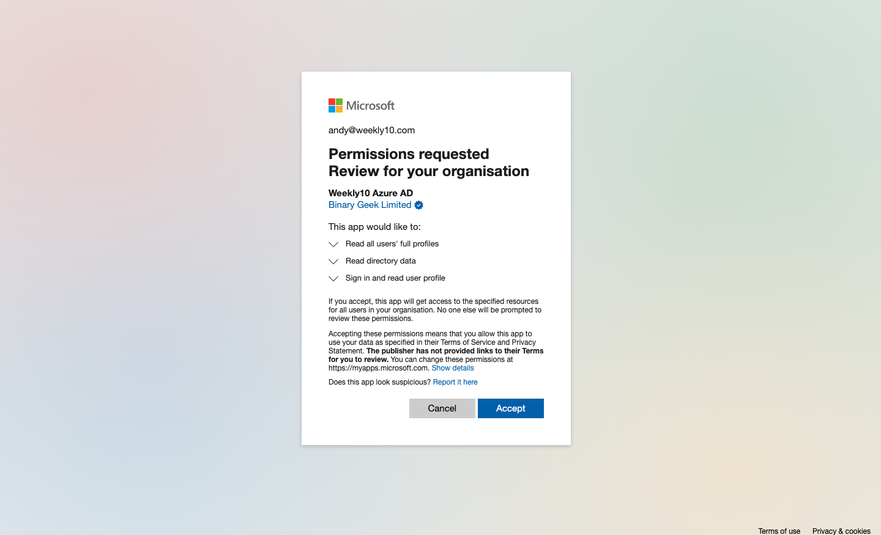Open the Privacy & cookies page
The image size is (881, 535).
point(842,531)
